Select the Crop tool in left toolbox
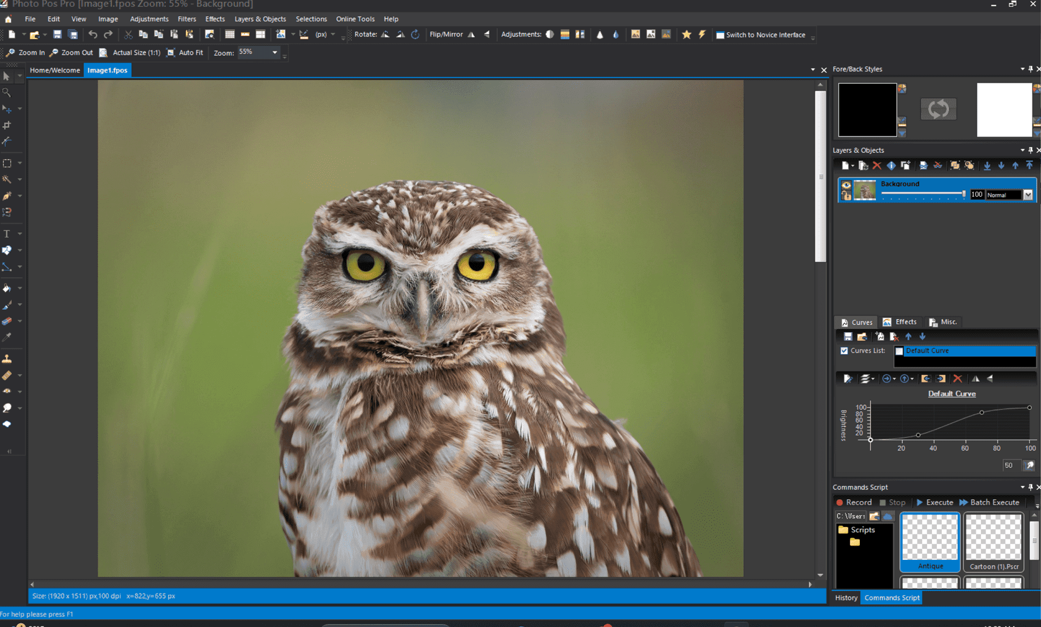The width and height of the screenshot is (1041, 627). coord(7,126)
